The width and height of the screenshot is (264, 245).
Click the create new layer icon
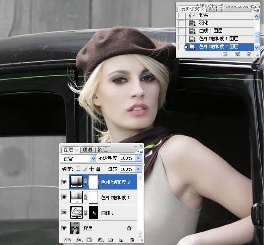coord(121,239)
